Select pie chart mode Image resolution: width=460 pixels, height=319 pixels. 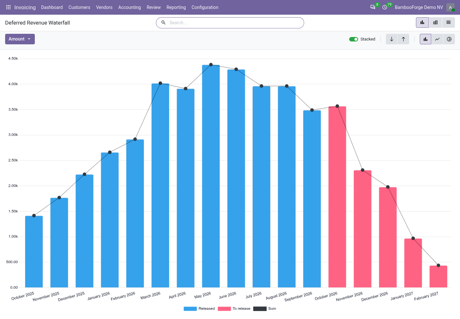(x=449, y=39)
